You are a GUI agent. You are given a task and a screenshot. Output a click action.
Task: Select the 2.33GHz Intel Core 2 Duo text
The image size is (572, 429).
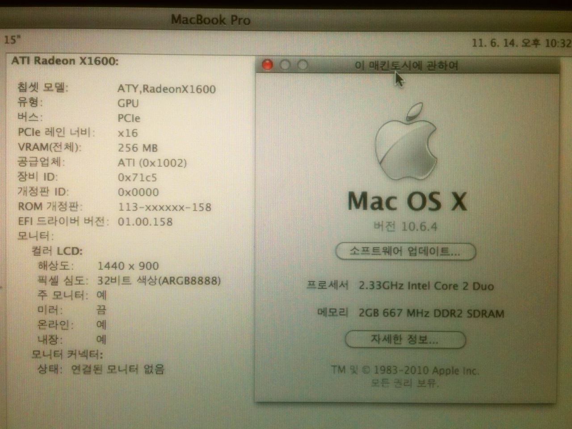[426, 286]
